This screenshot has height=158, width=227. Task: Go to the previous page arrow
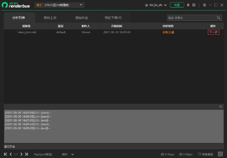11,154
